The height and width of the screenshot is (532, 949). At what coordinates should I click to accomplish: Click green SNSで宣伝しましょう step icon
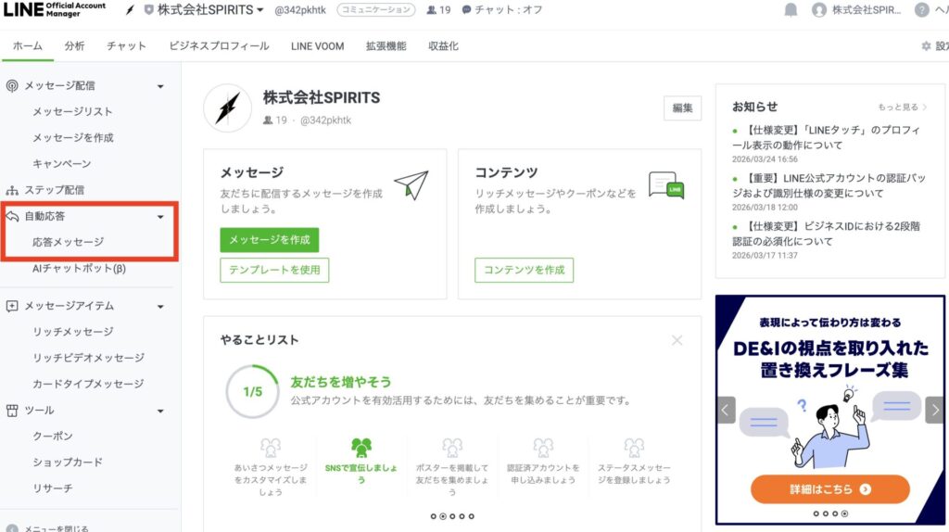point(361,448)
